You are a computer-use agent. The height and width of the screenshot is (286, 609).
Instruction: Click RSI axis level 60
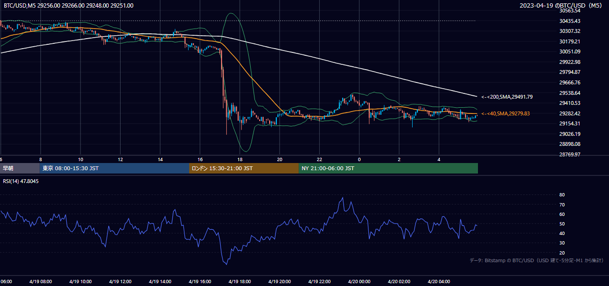pyautogui.click(x=562, y=214)
